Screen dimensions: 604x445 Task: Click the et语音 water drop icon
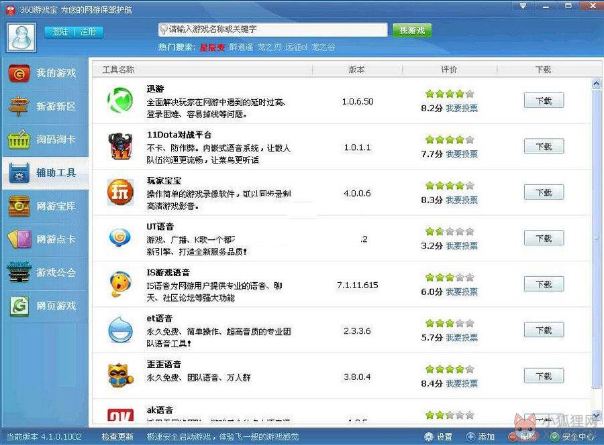(120, 330)
